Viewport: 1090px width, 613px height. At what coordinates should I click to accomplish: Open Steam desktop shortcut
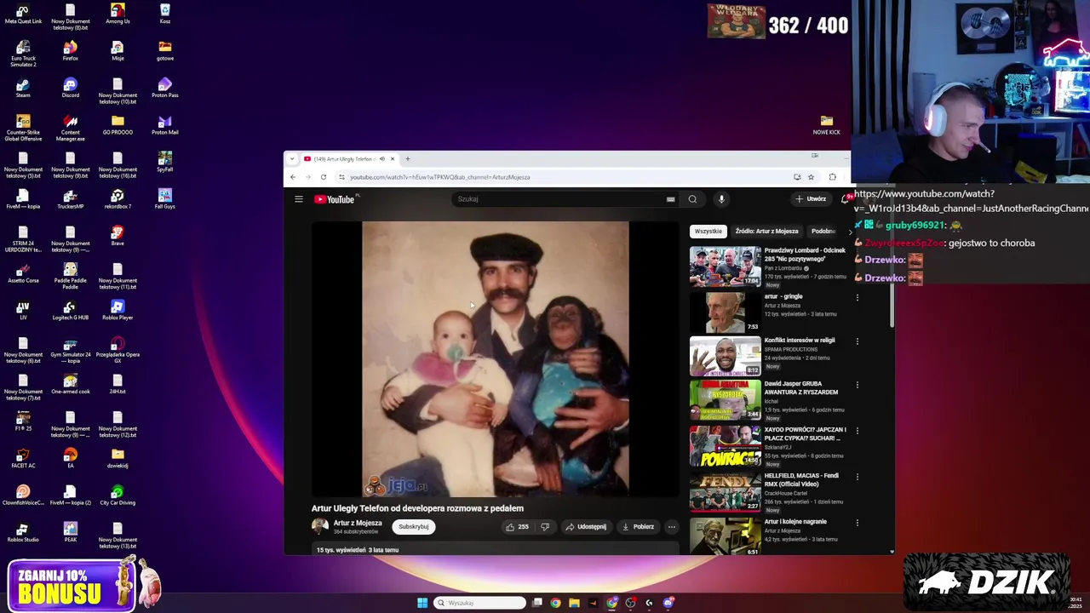[x=23, y=87]
